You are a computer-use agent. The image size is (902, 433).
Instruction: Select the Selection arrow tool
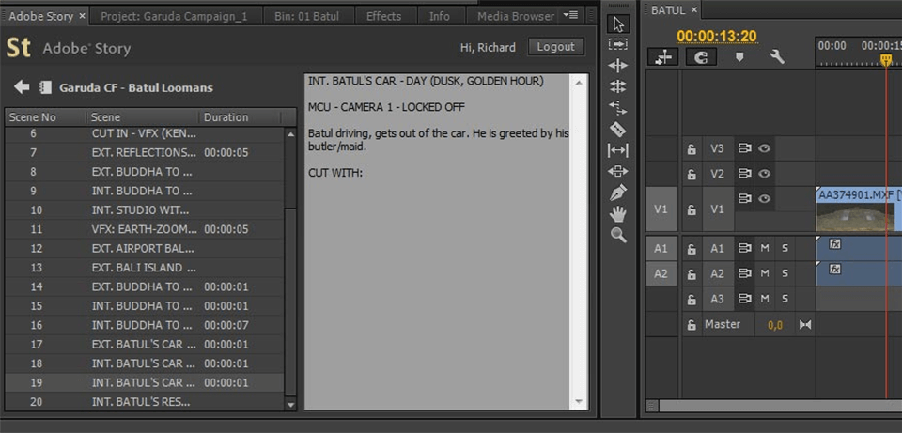coord(618,23)
